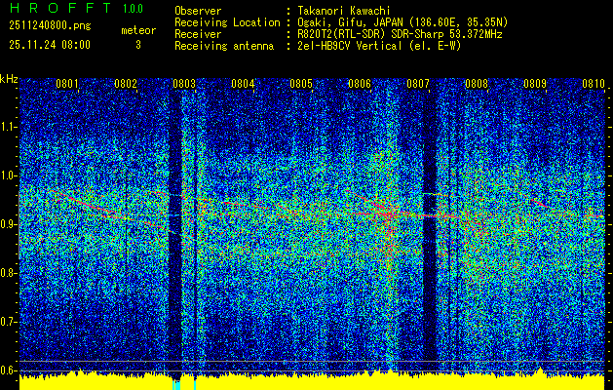613x390 pixels.
Task: Click the 0802 time marker
Action: pyautogui.click(x=126, y=84)
